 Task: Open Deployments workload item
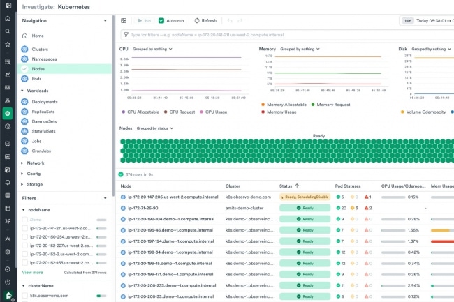[x=45, y=102]
